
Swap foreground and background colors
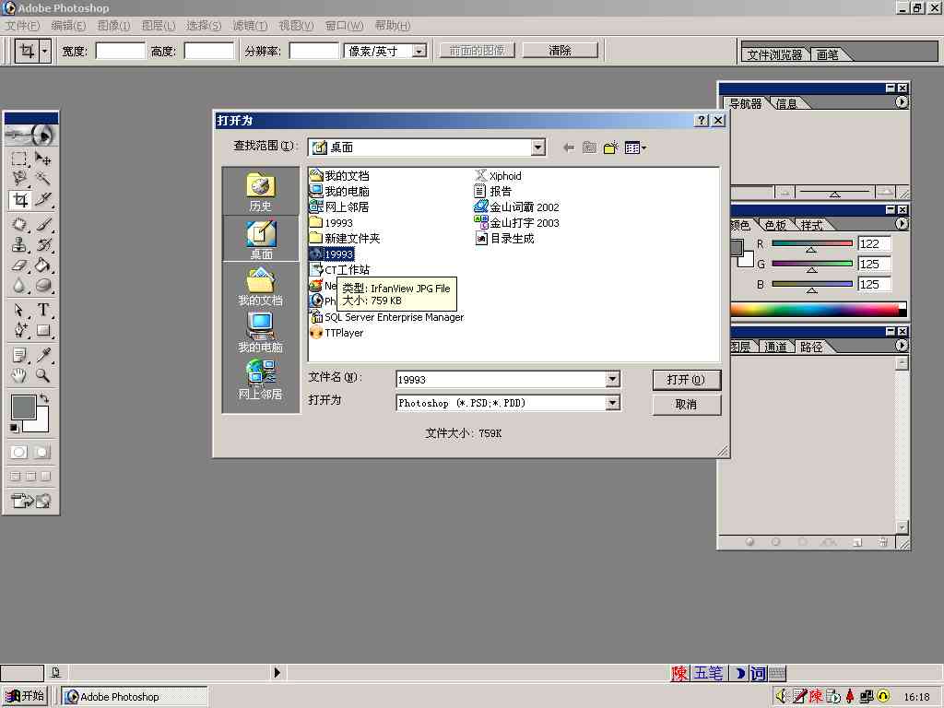point(44,398)
